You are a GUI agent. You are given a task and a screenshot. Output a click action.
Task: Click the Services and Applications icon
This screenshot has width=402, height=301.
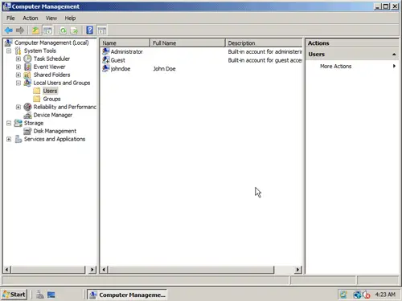tap(18, 139)
